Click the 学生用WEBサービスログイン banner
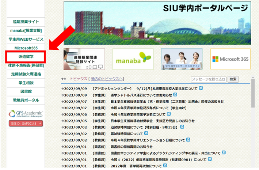Viewport: 259px width, 170px height. [x=182, y=59]
